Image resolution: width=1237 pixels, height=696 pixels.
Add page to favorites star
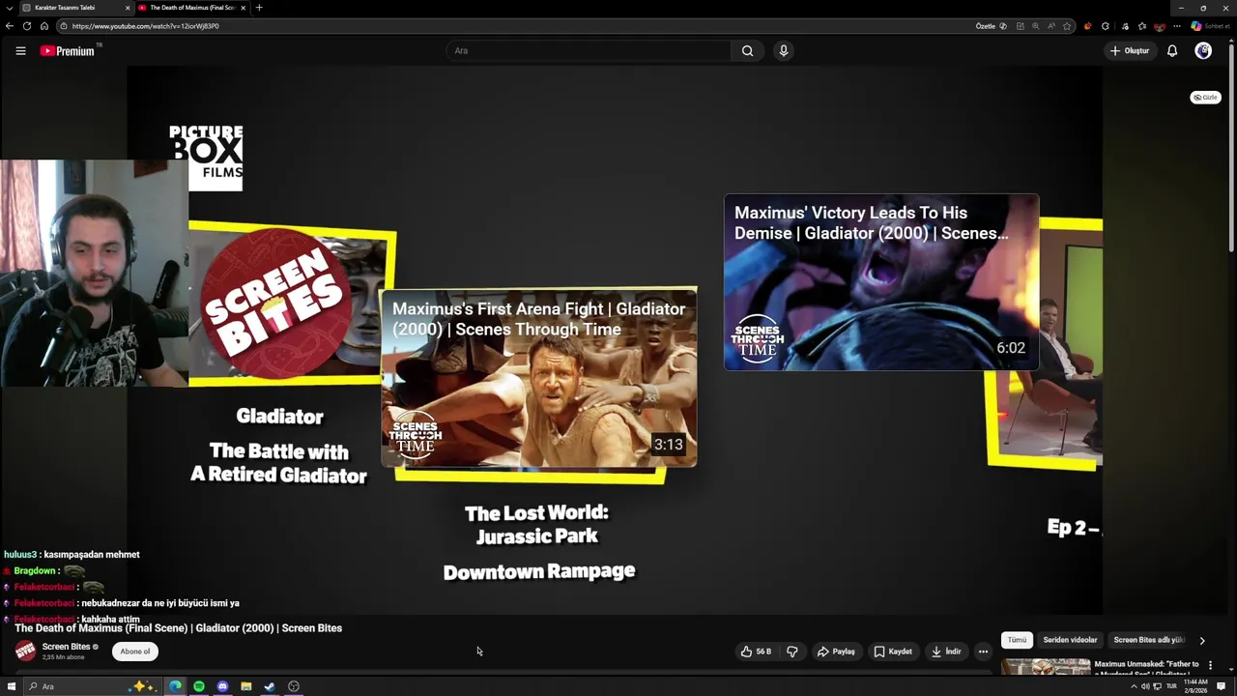pyautogui.click(x=1067, y=26)
